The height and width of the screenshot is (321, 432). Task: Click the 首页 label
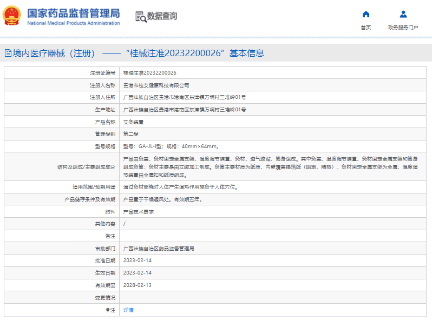tap(365, 28)
